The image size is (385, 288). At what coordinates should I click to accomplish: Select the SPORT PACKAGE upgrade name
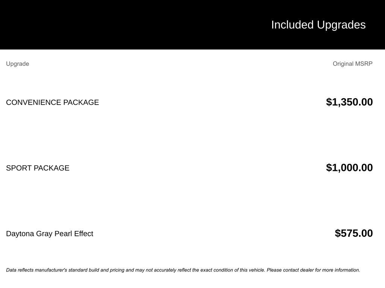38,168
